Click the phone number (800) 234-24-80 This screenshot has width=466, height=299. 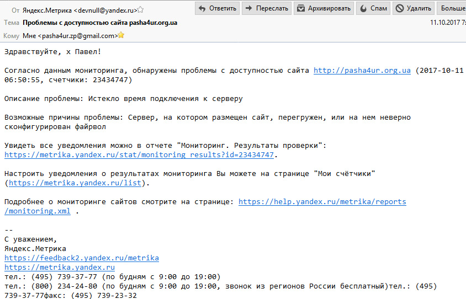64,286
